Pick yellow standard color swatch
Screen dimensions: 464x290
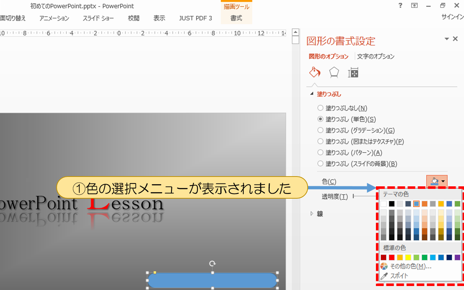pyautogui.click(x=408, y=257)
